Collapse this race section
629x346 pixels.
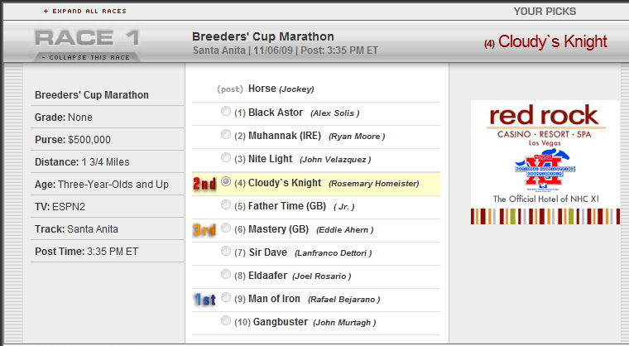pyautogui.click(x=86, y=57)
